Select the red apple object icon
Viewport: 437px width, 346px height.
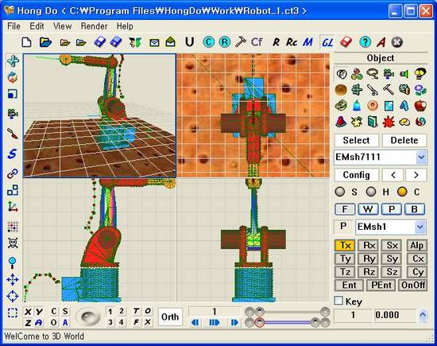tap(420, 106)
